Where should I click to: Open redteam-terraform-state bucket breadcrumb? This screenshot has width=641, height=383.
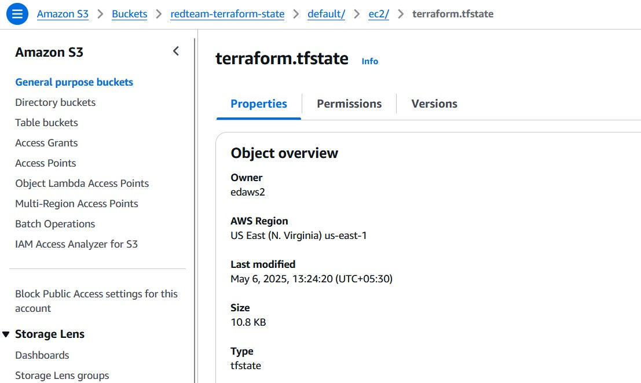point(228,14)
